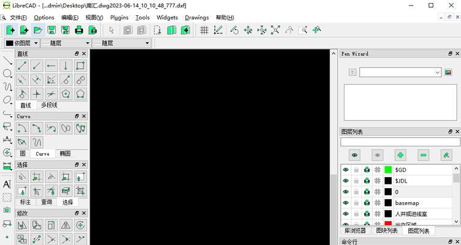The width and height of the screenshot is (461, 245).
Task: Switch to the 多段线 tab
Action: [x=49, y=105]
